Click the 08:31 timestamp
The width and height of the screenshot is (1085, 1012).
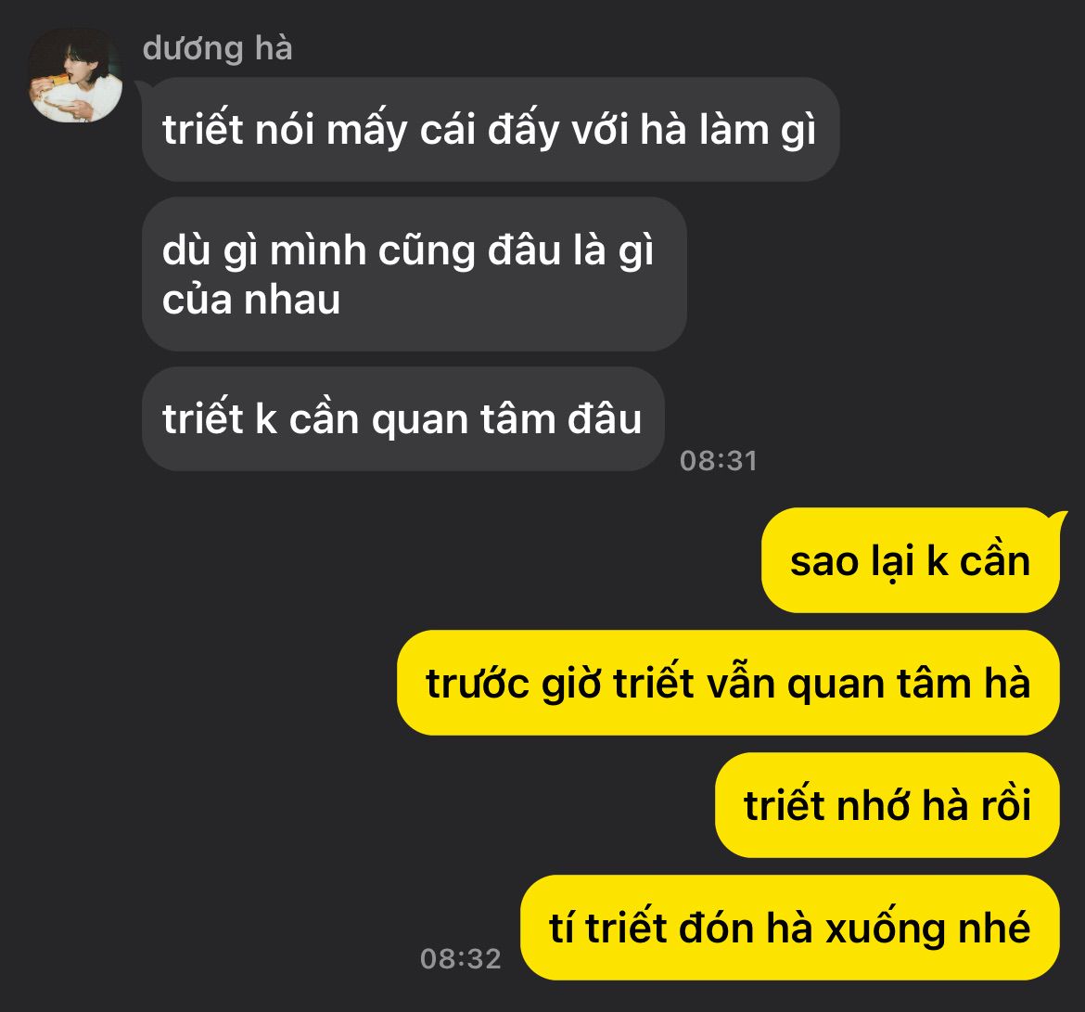click(x=719, y=461)
